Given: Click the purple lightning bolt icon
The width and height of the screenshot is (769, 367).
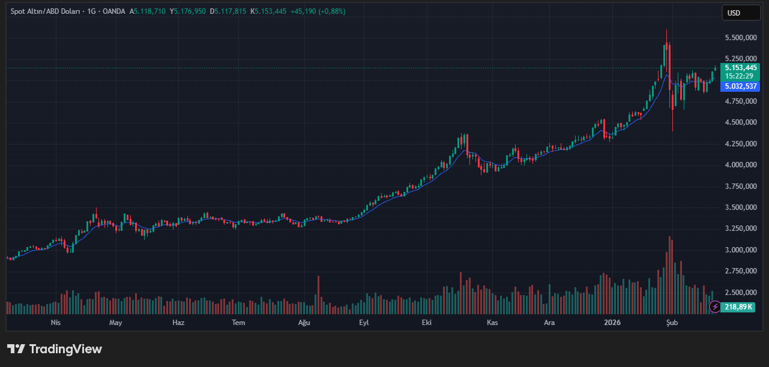Looking at the screenshot, I should [715, 306].
